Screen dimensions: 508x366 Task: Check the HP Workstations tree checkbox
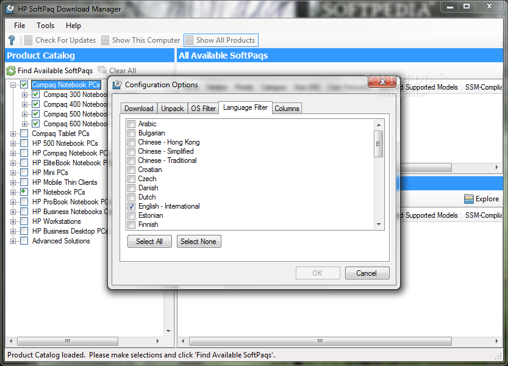point(24,221)
